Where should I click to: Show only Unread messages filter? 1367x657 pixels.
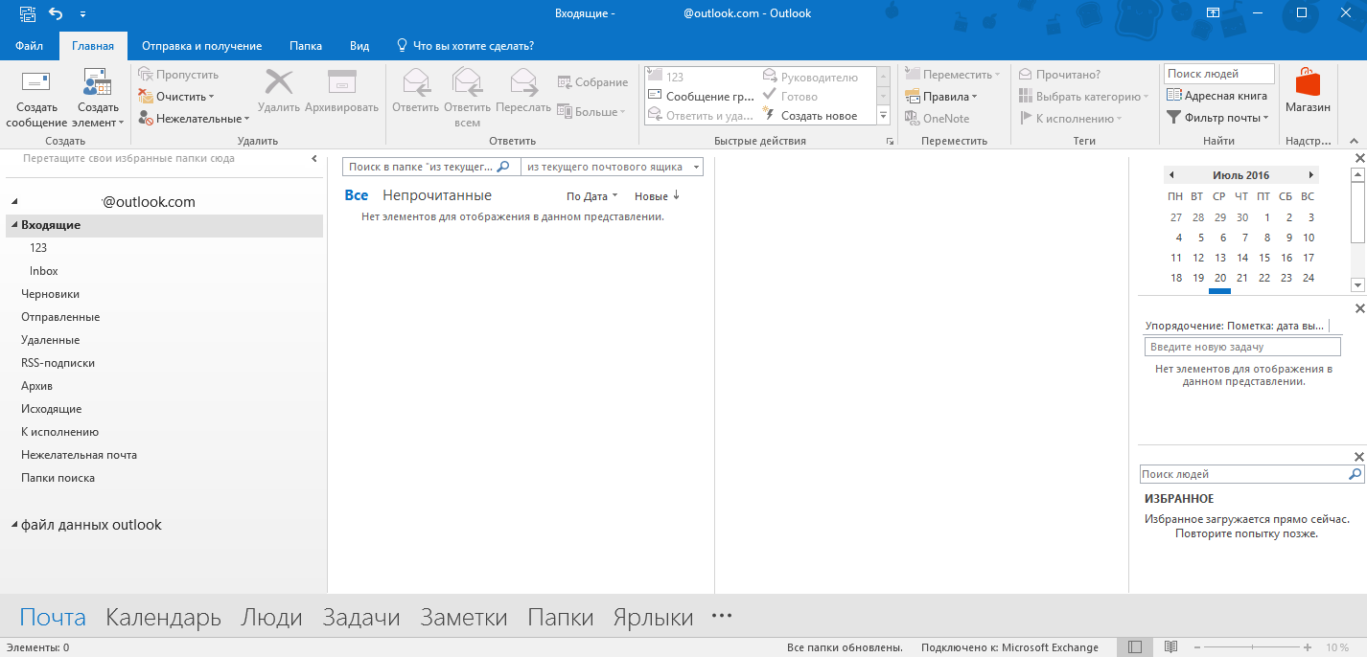[436, 195]
